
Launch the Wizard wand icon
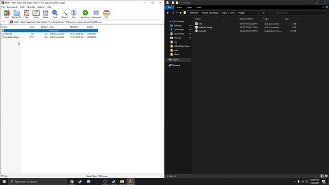pos(64,14)
